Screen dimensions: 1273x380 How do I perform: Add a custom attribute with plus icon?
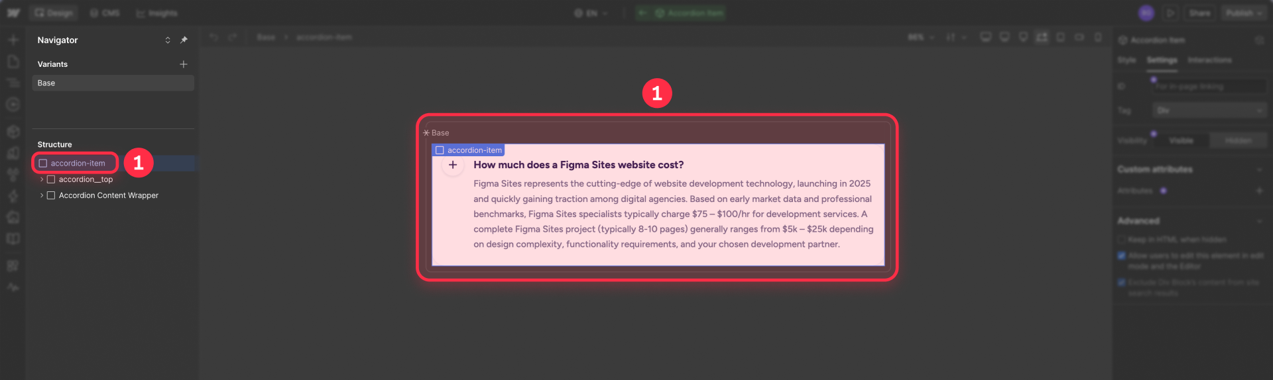tap(1259, 191)
